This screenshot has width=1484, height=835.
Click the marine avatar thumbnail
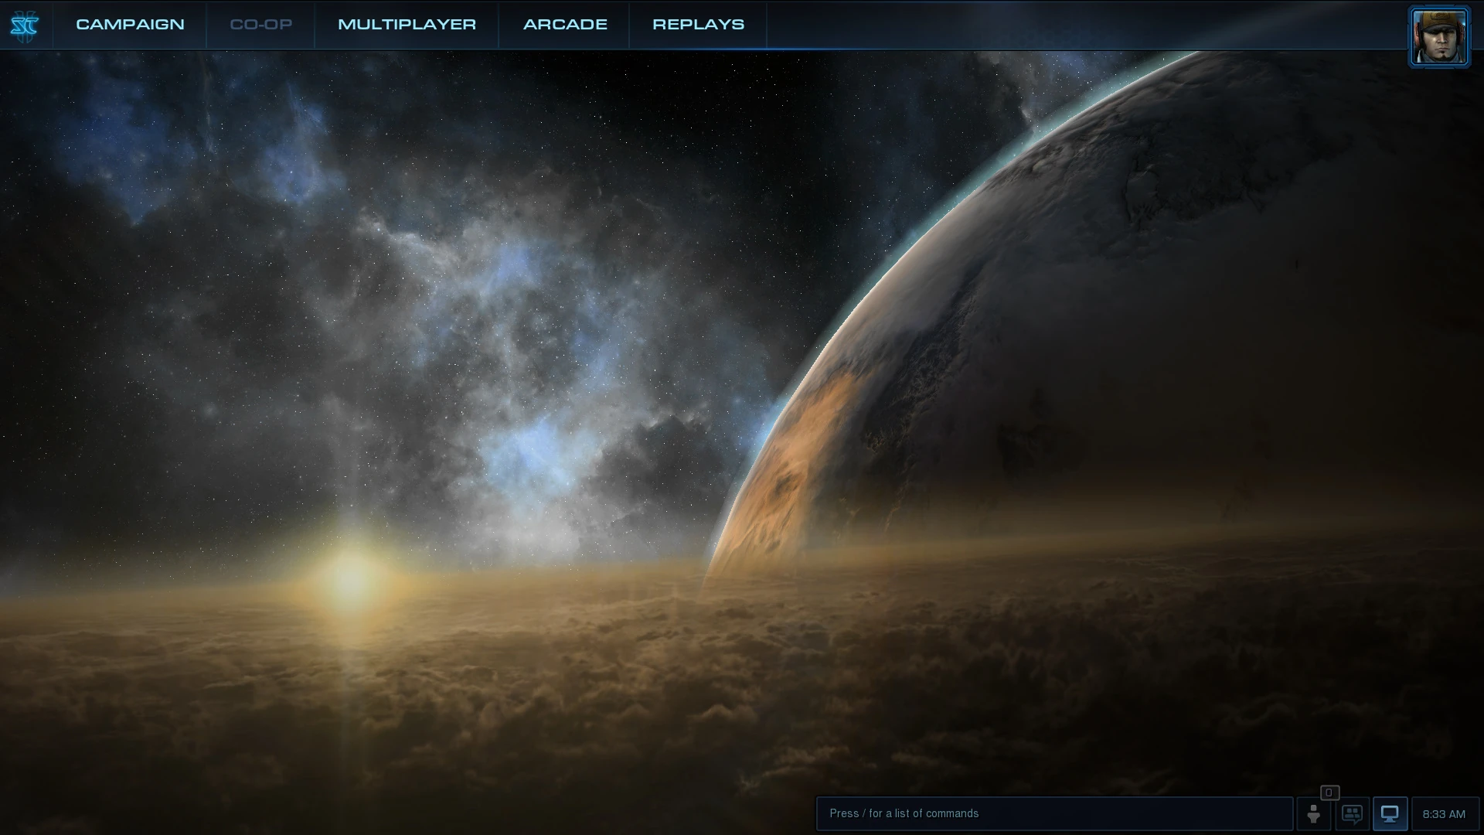1438,36
